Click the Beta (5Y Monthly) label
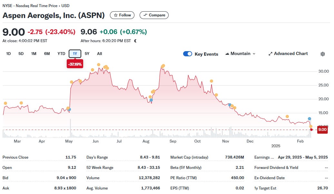 (186, 167)
